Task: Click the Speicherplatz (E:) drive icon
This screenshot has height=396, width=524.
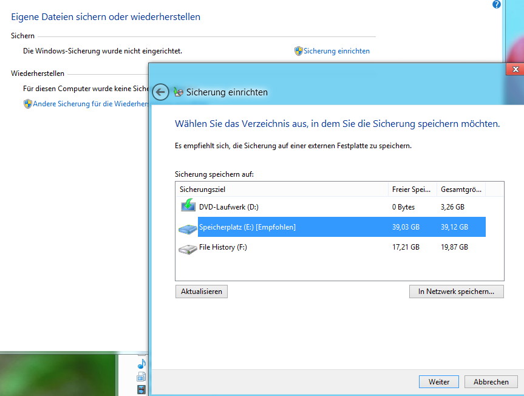Action: pyautogui.click(x=188, y=229)
